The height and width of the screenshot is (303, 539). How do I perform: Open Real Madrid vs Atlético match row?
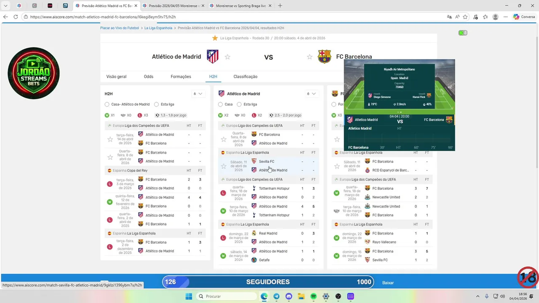(x=269, y=238)
